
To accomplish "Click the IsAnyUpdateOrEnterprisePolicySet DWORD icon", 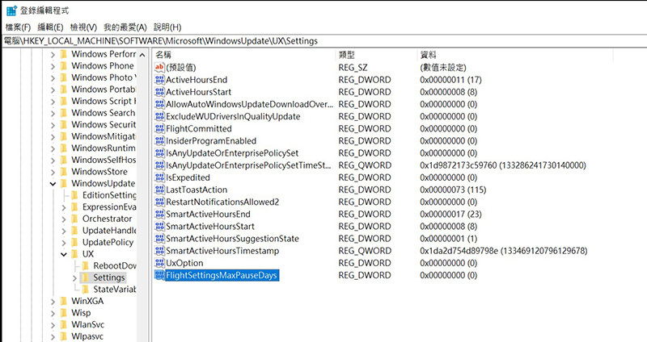I will (159, 153).
